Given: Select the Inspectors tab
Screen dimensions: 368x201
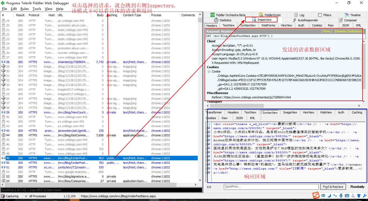Looking at the screenshot, I should tap(262, 20).
